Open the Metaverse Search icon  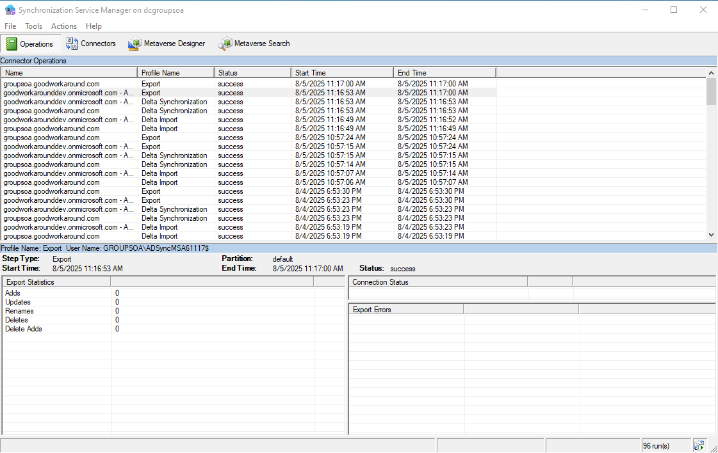tap(225, 44)
